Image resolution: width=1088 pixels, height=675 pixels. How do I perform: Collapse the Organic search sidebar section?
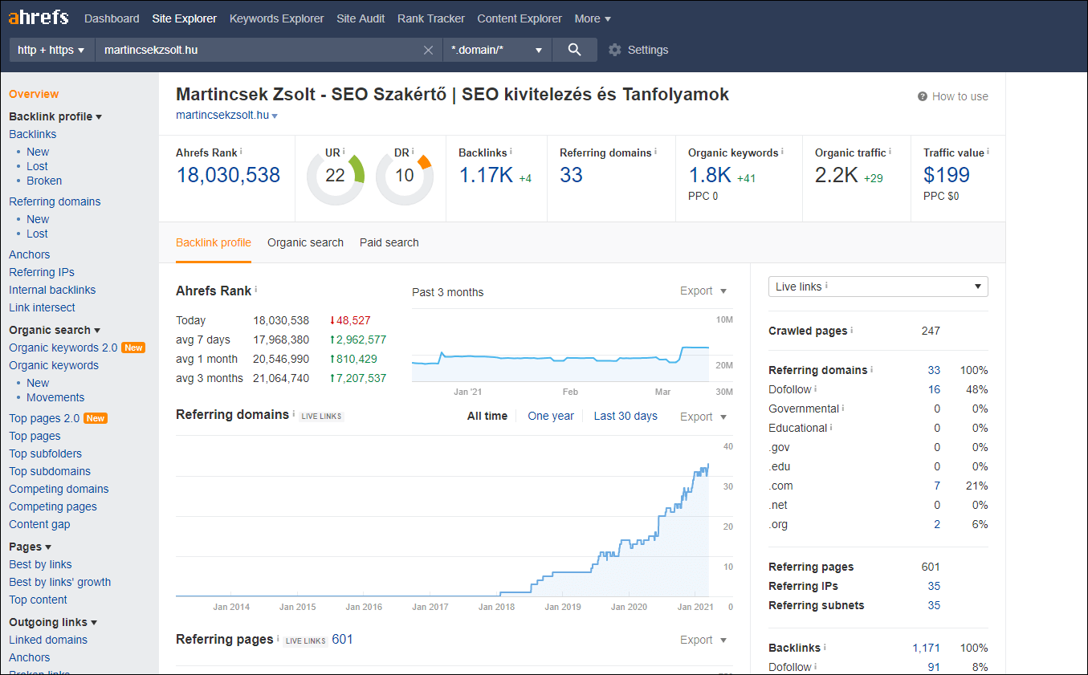coord(55,330)
